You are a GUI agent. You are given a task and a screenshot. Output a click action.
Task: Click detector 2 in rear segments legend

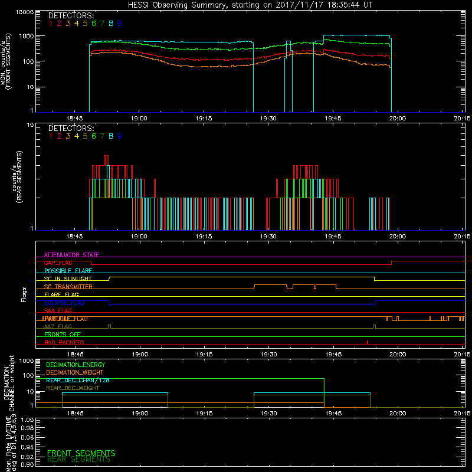[x=60, y=136]
